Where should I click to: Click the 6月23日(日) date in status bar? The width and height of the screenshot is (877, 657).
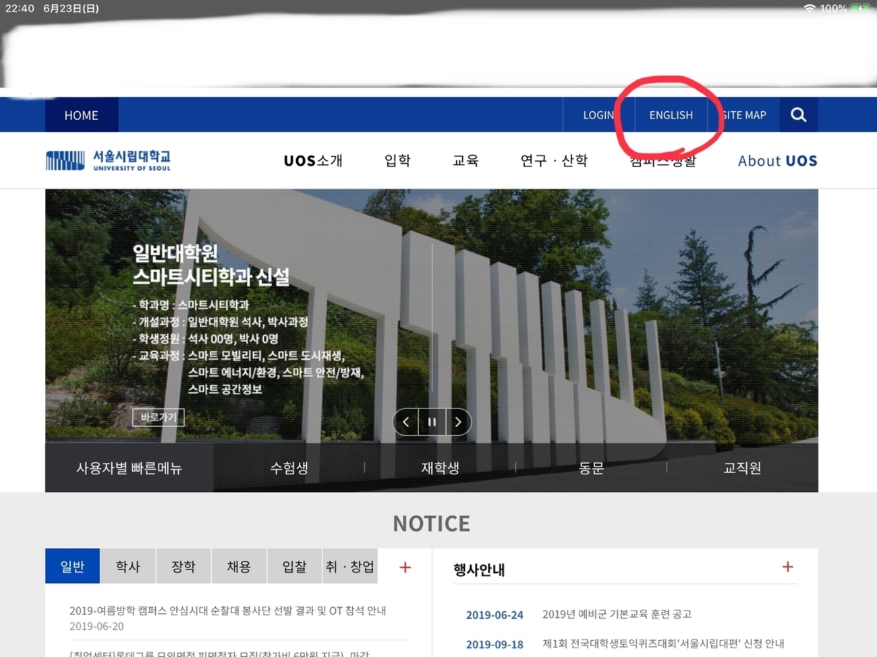(x=71, y=8)
